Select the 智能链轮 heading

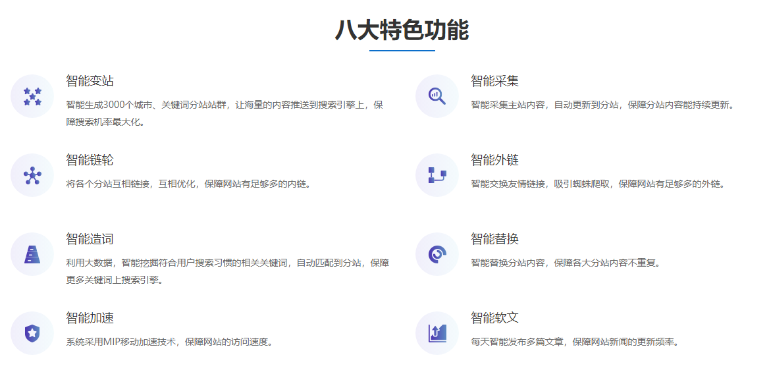click(90, 160)
